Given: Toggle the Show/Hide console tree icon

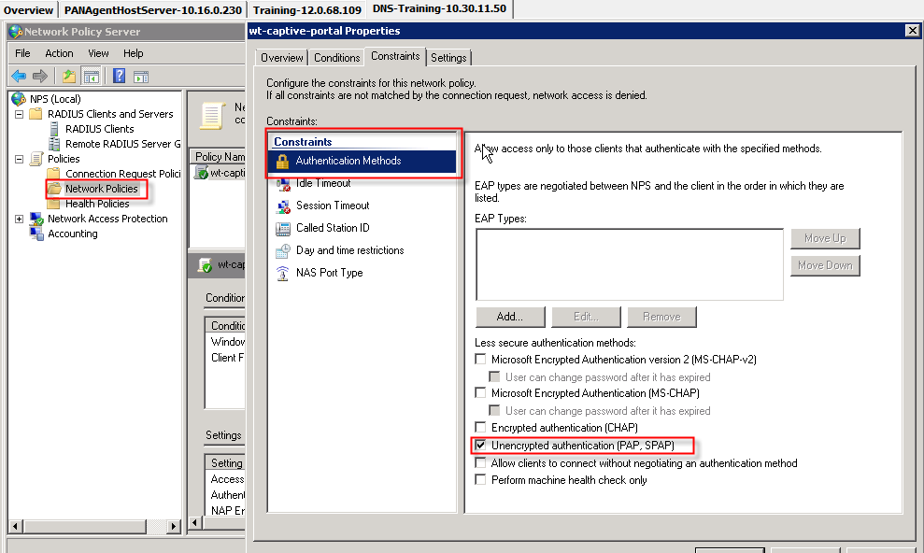Looking at the screenshot, I should pos(92,76).
